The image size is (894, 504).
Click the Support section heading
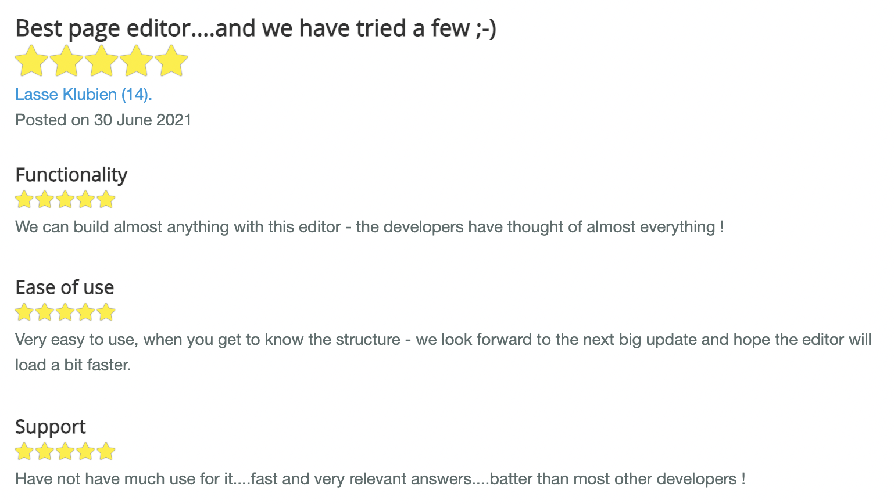click(x=51, y=427)
